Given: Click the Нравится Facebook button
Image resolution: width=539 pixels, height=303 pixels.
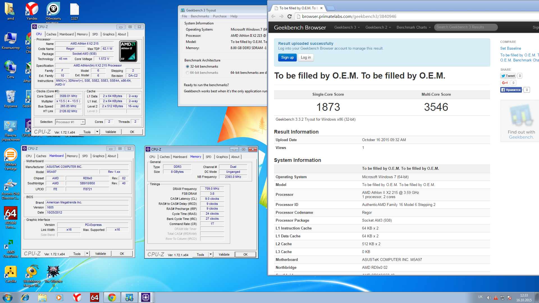Looking at the screenshot, I should (511, 90).
